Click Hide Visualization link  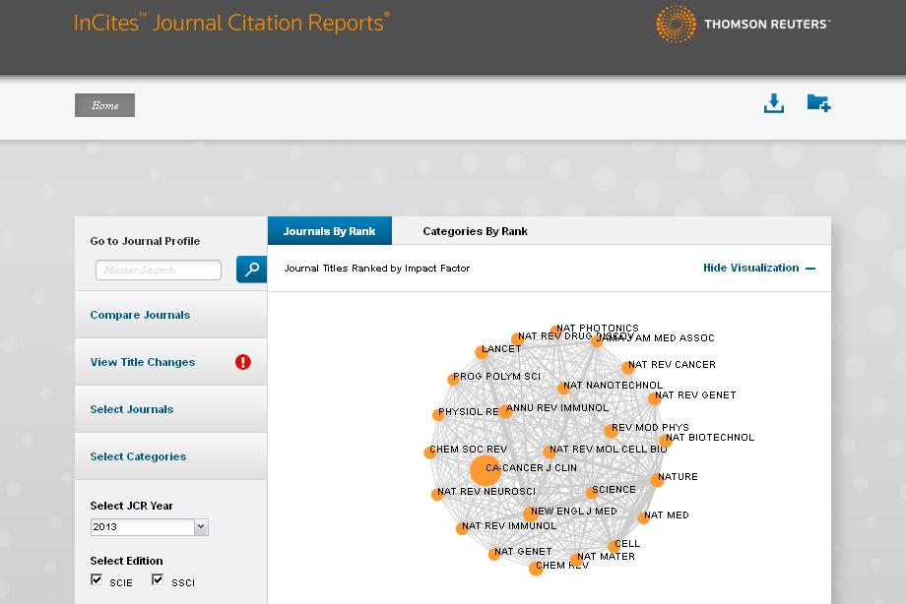pos(750,268)
